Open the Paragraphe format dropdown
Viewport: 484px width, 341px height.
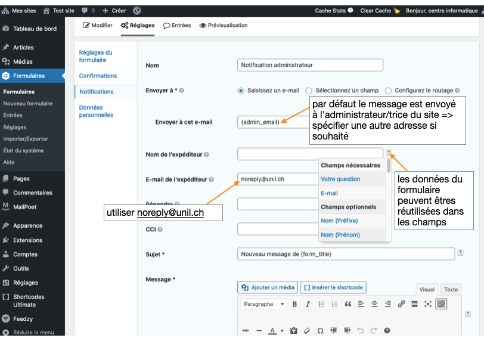[264, 304]
